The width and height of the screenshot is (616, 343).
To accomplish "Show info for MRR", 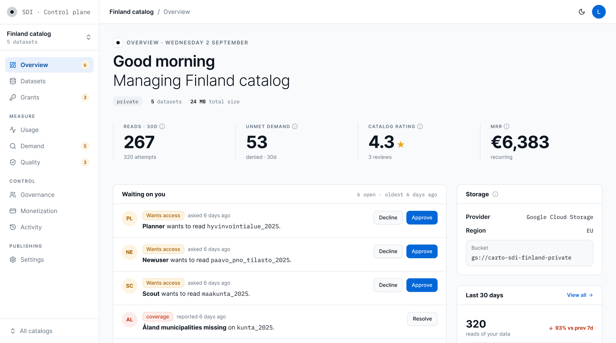I will [506, 126].
